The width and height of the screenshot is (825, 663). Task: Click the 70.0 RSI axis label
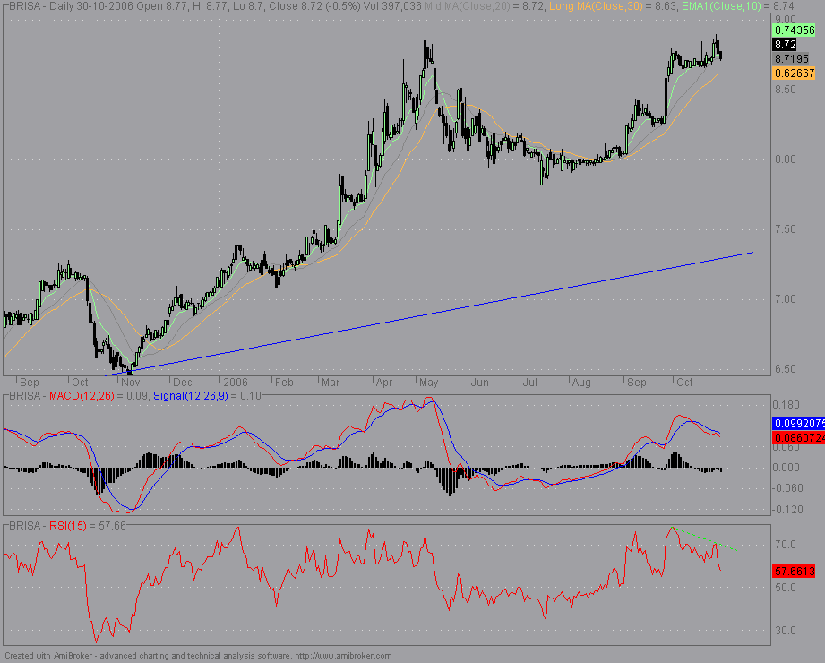click(x=786, y=545)
